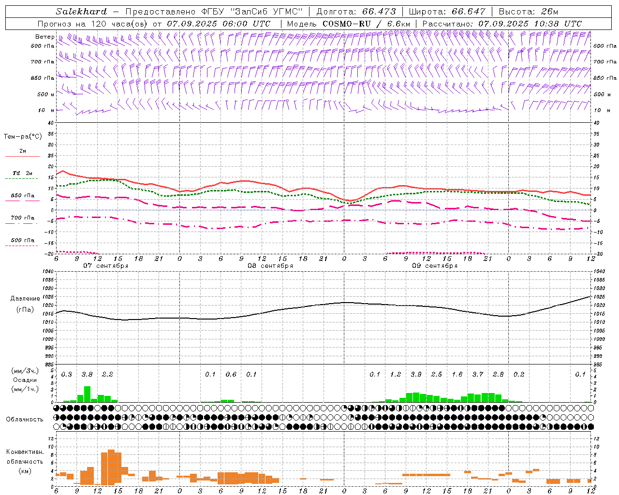Click the 1040 pressure tick at left
The width and height of the screenshot is (619, 495).
click(x=48, y=272)
